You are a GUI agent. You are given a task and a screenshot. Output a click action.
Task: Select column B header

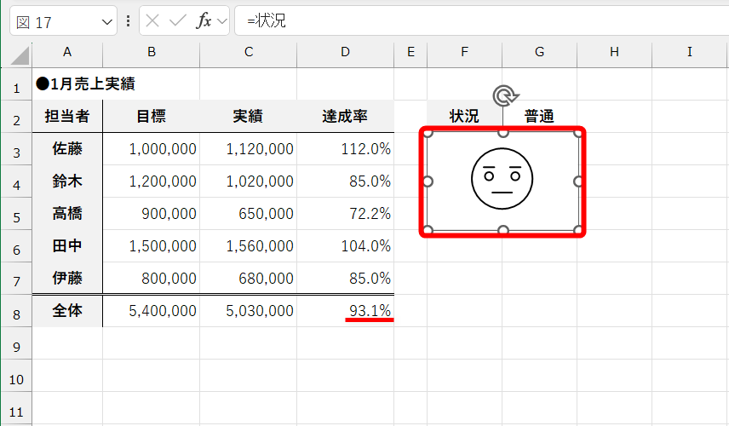(151, 52)
